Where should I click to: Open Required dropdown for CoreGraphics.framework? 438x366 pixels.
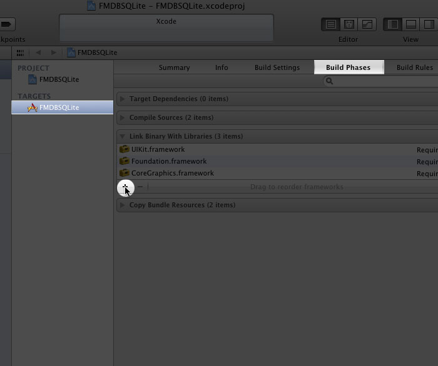point(427,174)
